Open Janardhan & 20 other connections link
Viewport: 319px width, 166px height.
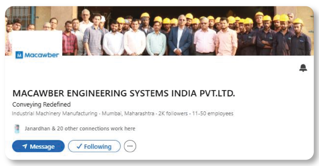pos(80,129)
